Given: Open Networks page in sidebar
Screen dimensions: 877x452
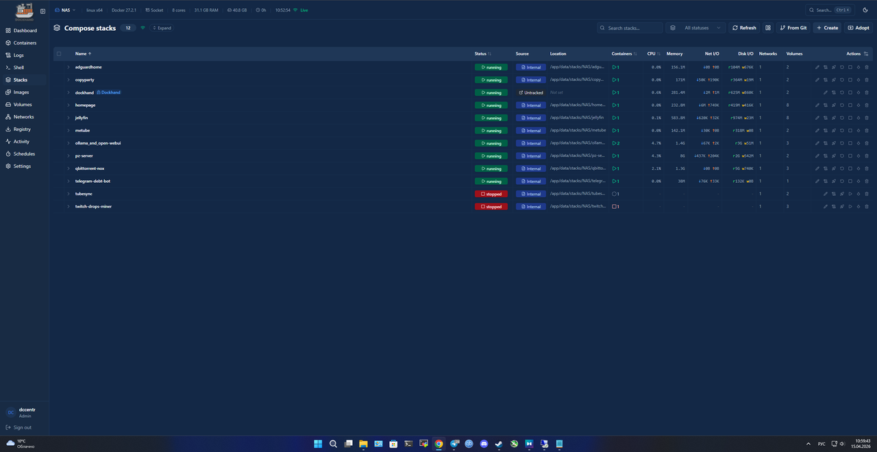Looking at the screenshot, I should pos(25,117).
